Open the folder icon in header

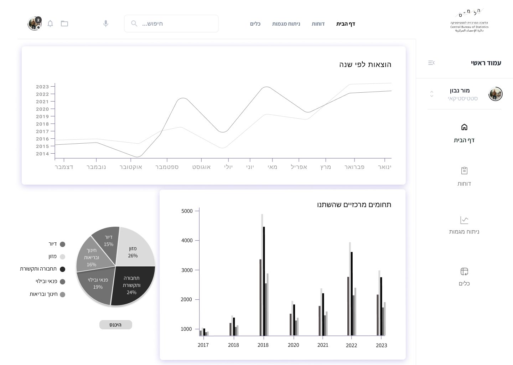pos(64,24)
